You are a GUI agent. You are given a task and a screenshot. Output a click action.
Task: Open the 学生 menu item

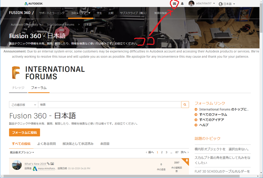coord(99,13)
